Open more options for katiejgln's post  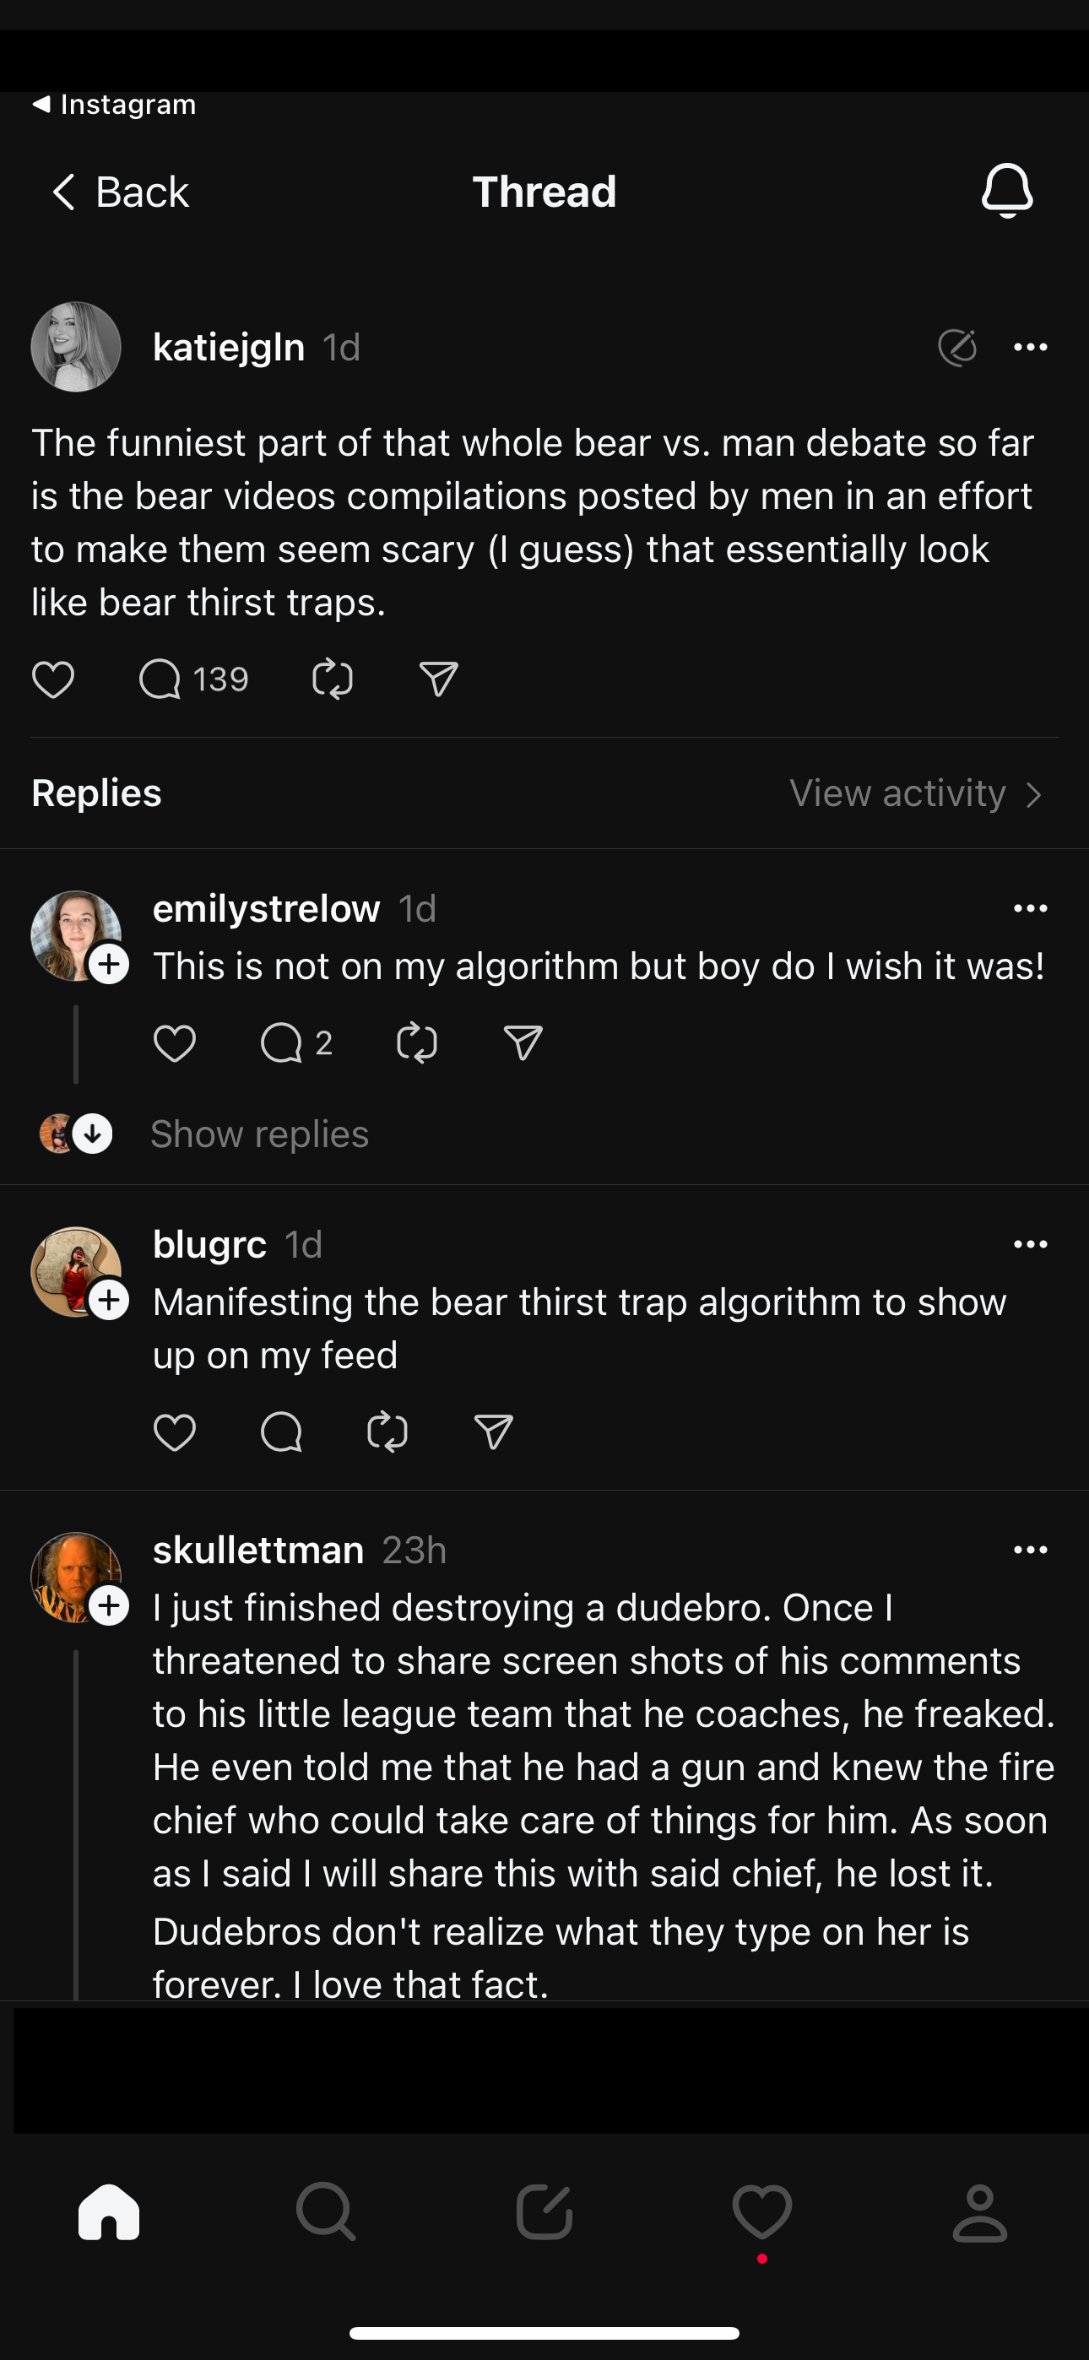point(1031,347)
